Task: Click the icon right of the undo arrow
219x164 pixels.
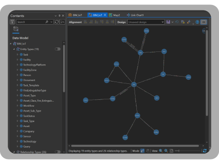Action: [x=182, y=22]
